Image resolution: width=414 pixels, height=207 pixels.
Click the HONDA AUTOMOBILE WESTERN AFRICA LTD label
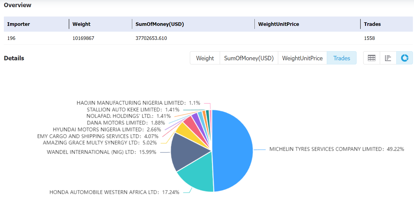[114, 192]
